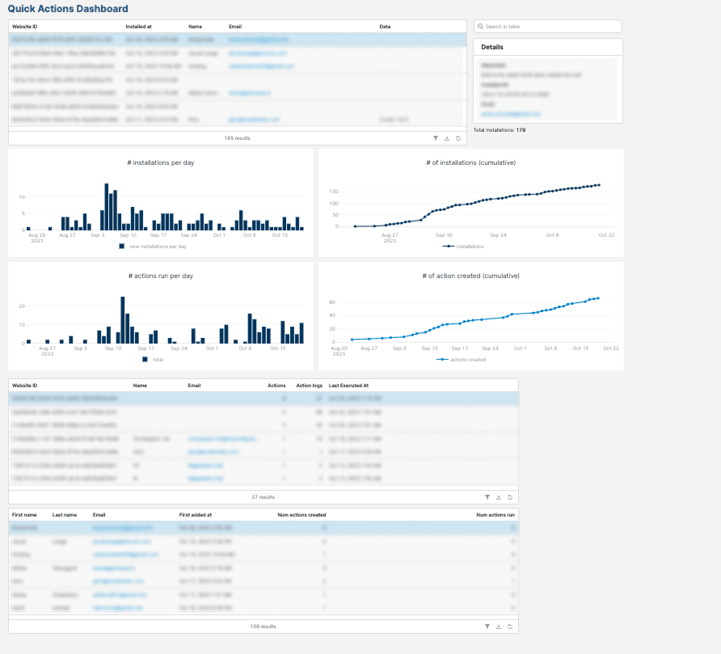Image resolution: width=721 pixels, height=654 pixels.
Task: Sort by Num actions created column
Action: (301, 515)
